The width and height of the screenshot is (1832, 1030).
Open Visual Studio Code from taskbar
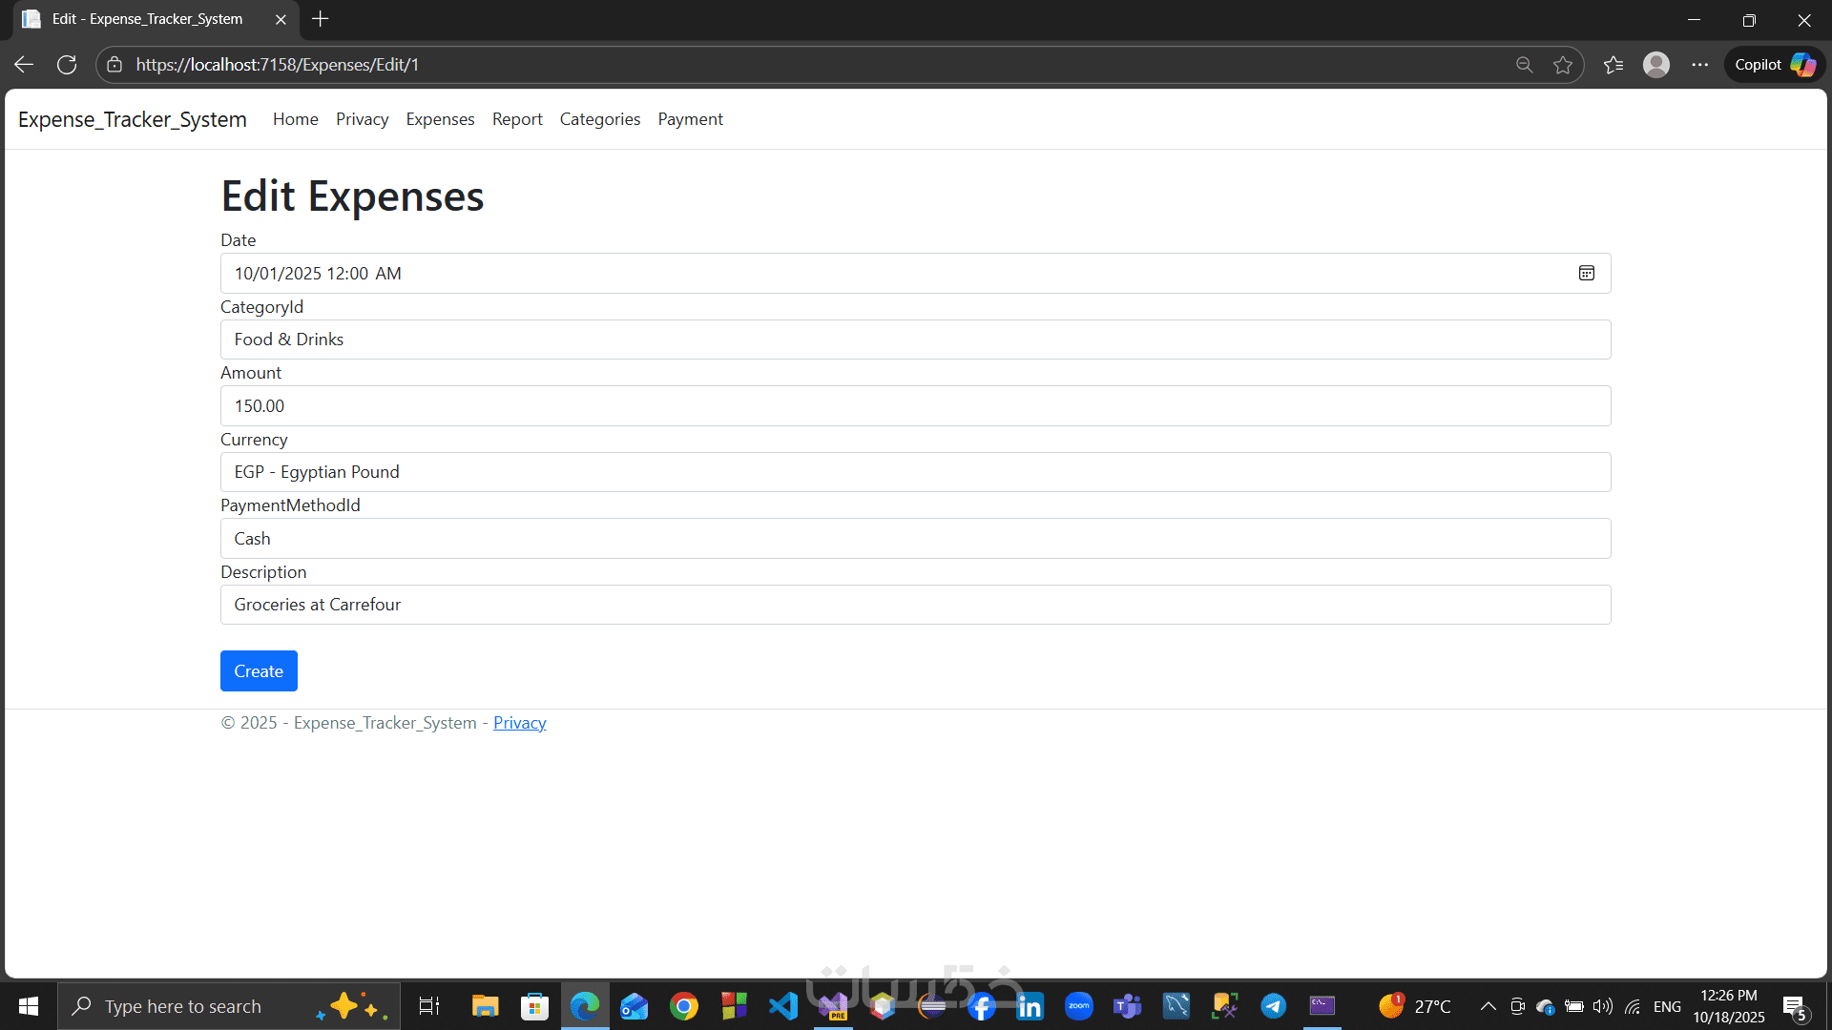(783, 1006)
